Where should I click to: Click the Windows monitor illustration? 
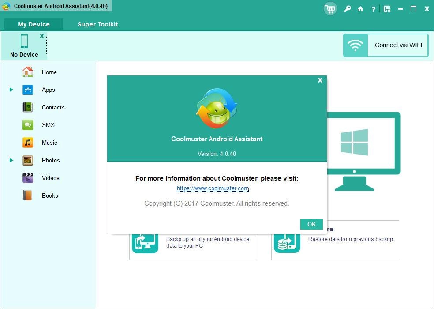point(364,151)
